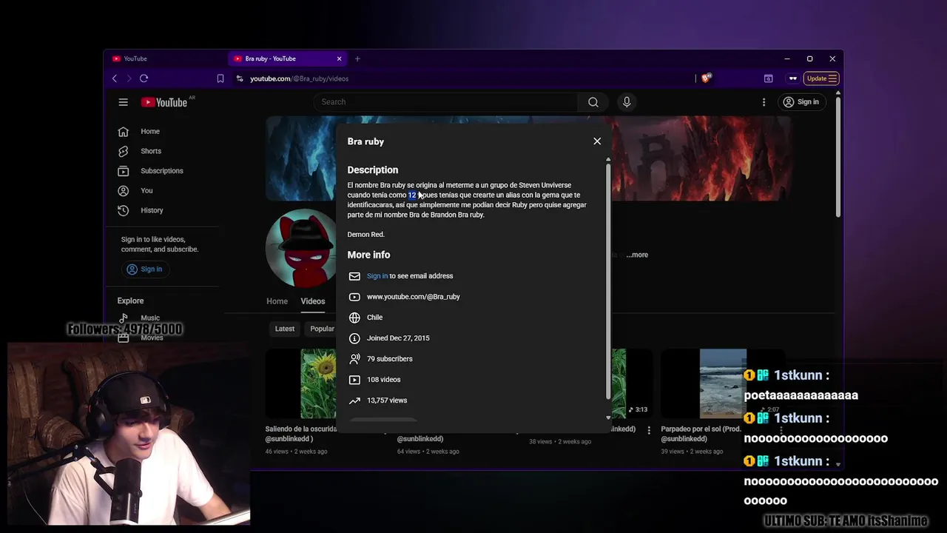The width and height of the screenshot is (947, 533).
Task: Click 'Demon Red.' description text
Action: tap(366, 235)
